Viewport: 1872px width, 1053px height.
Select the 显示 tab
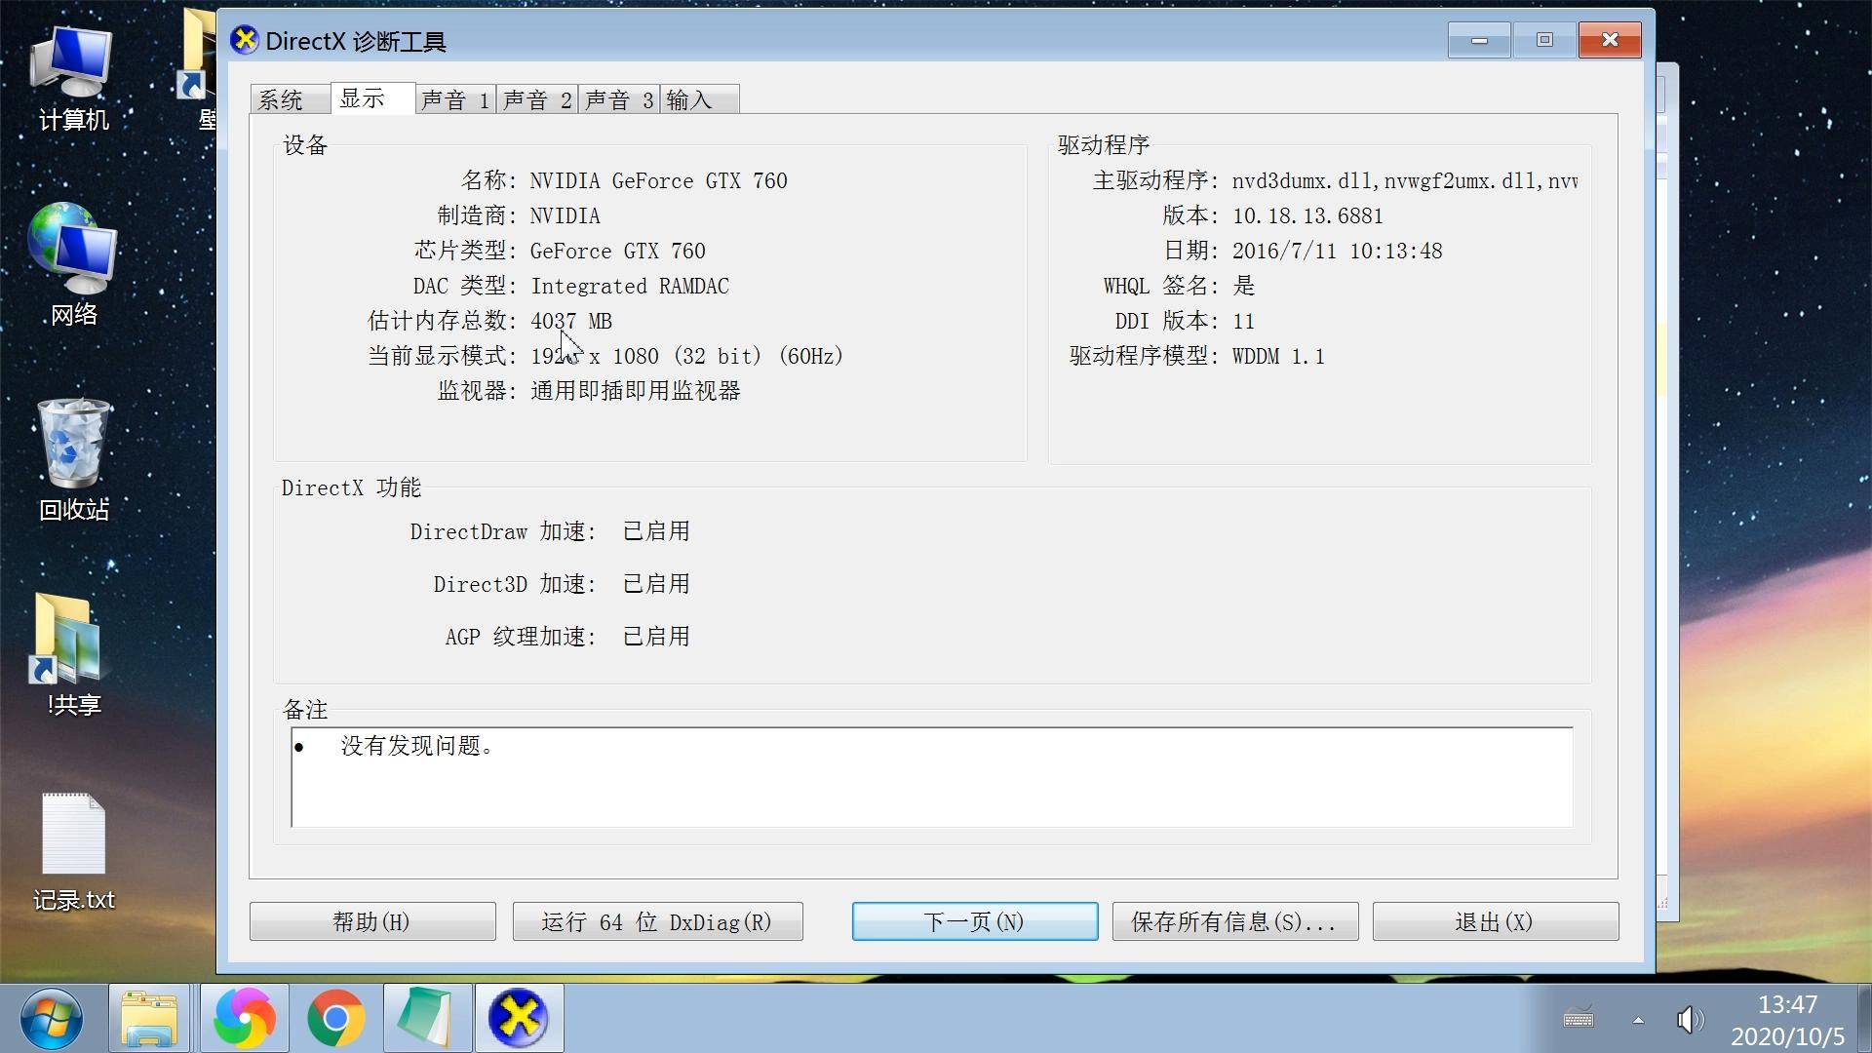(x=372, y=97)
